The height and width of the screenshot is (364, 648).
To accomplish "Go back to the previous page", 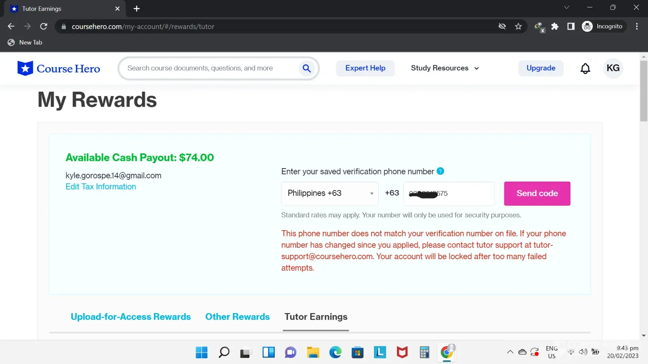I will [x=11, y=26].
